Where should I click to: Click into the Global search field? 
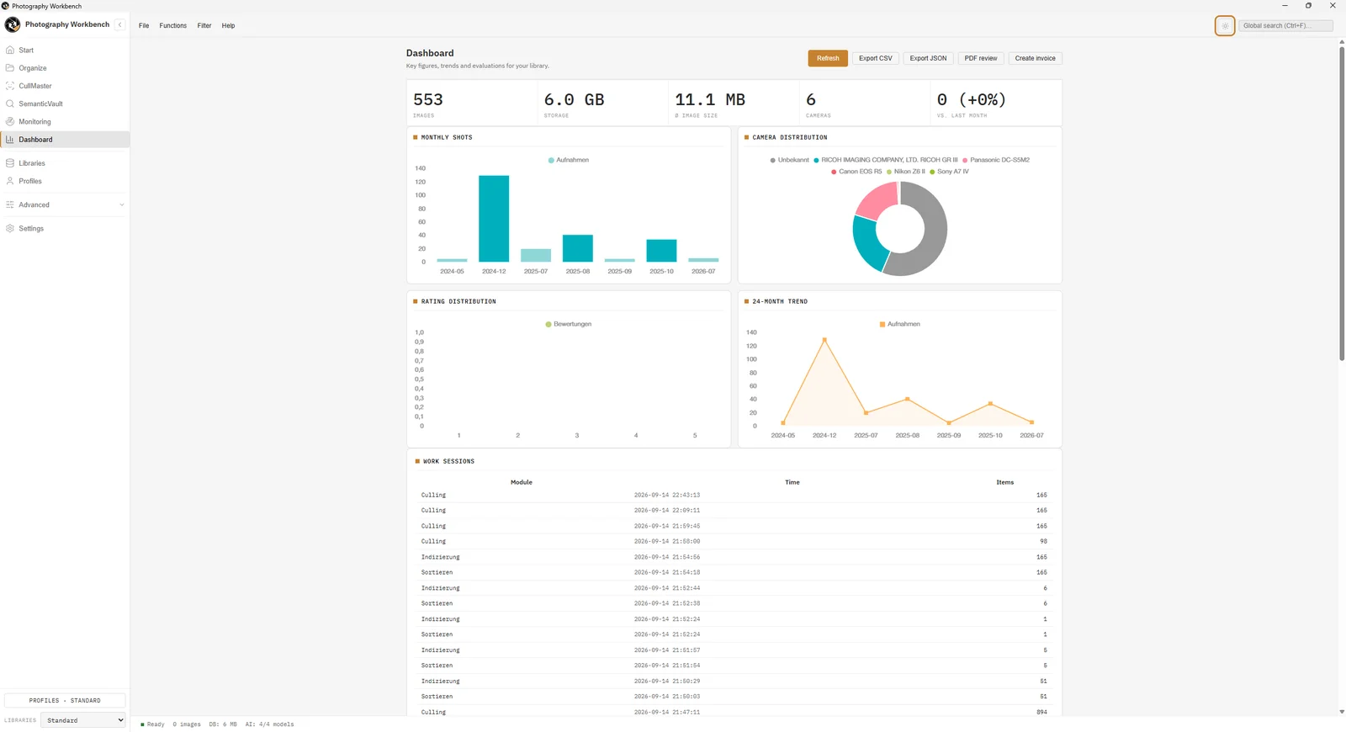click(x=1285, y=26)
